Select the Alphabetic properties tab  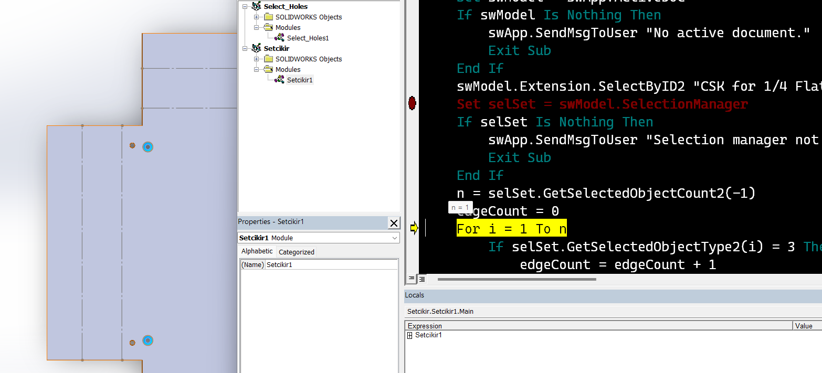coord(257,251)
